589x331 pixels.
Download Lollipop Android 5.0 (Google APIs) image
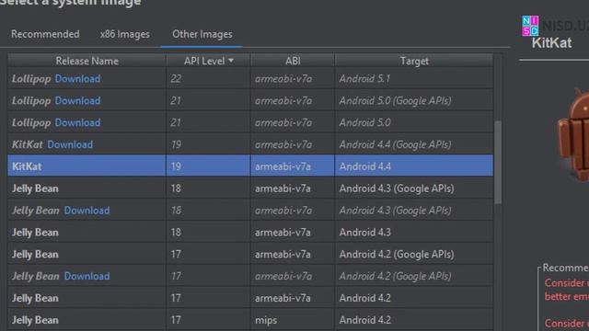point(77,100)
